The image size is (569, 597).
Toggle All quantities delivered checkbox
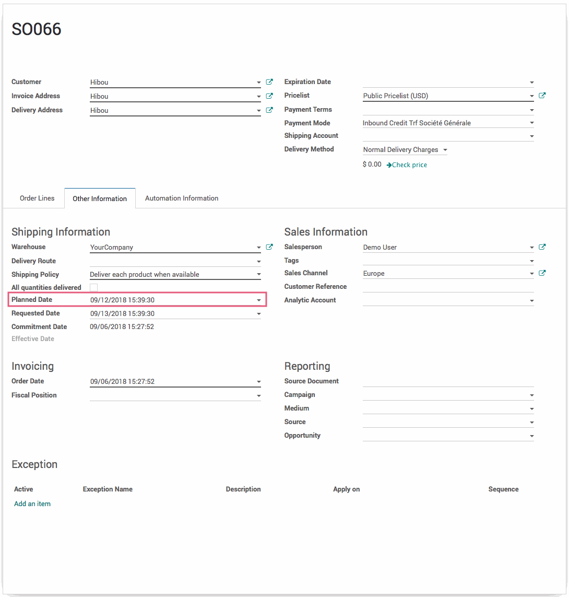tap(93, 287)
